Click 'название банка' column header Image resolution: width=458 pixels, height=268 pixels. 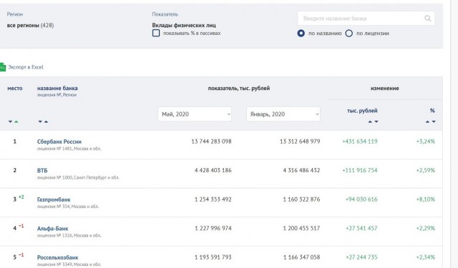pos(57,88)
